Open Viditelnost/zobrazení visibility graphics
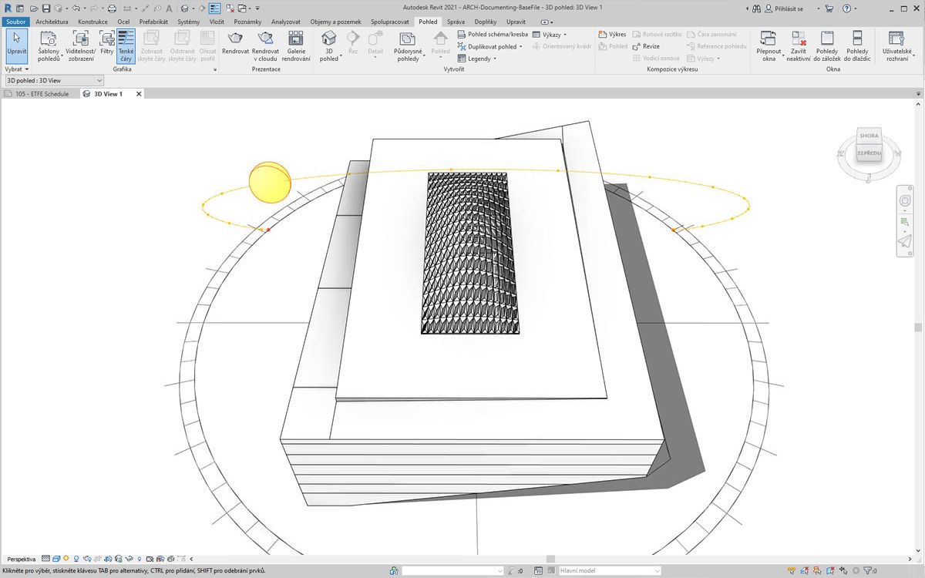The height and width of the screenshot is (578, 925). [81, 46]
